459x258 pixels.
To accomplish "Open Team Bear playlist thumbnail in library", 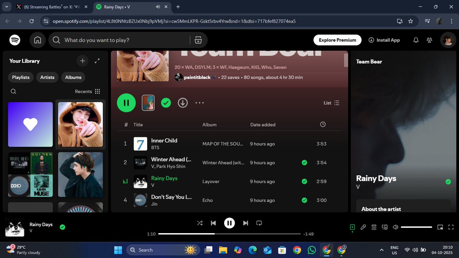I will tap(80, 124).
